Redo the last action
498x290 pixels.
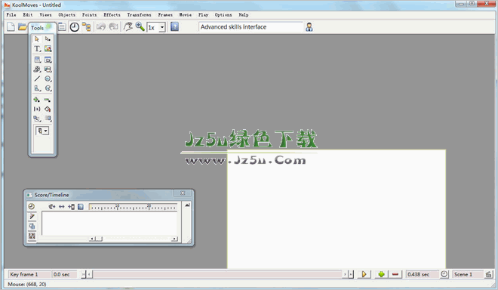coord(113,27)
